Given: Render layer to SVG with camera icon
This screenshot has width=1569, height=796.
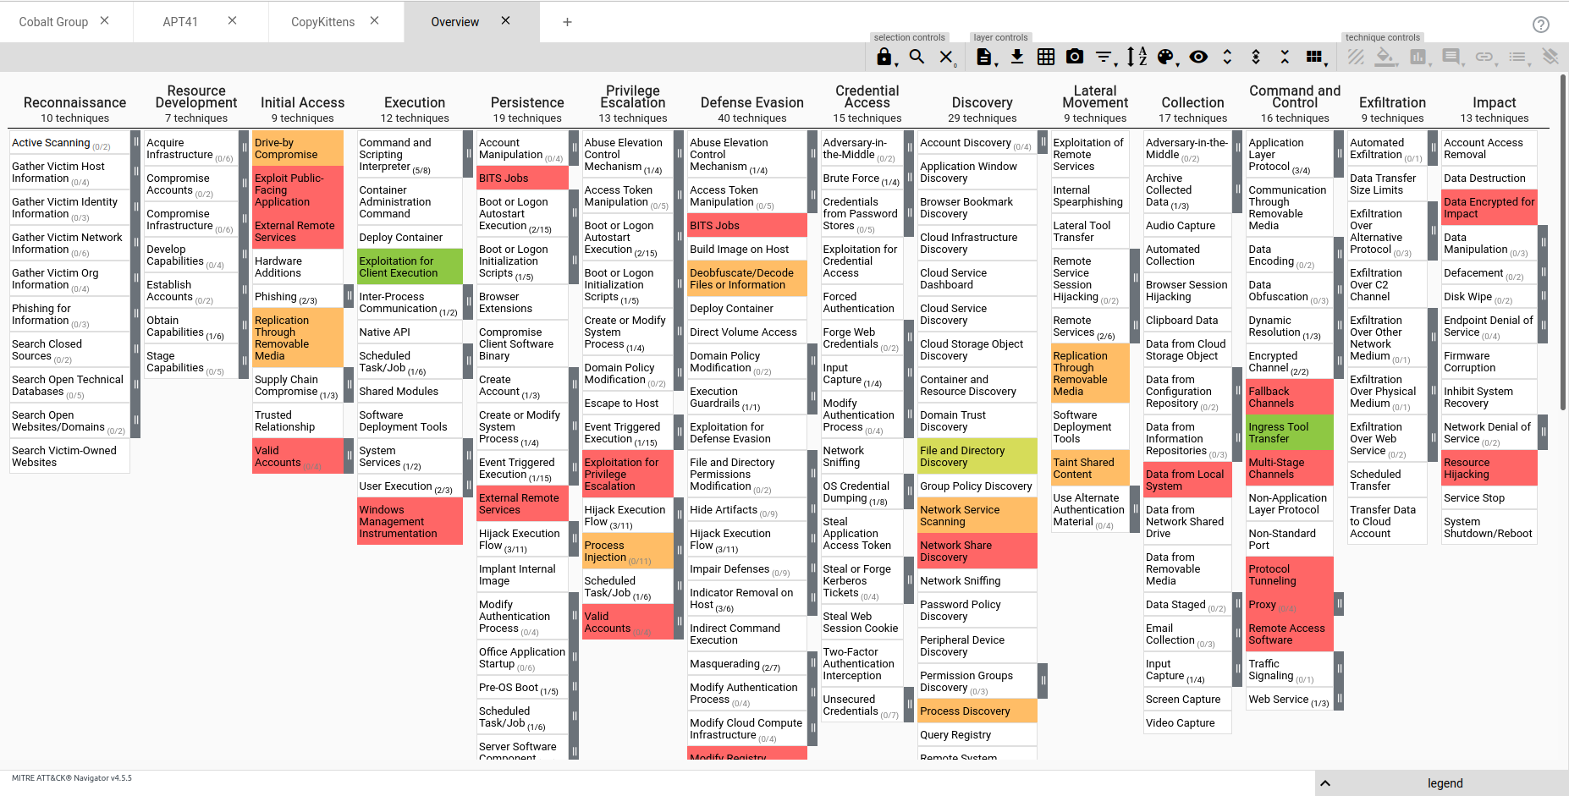Looking at the screenshot, I should (x=1075, y=57).
